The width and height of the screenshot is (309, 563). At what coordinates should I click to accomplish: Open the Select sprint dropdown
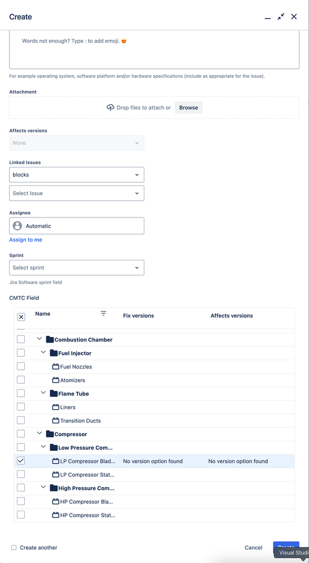77,268
